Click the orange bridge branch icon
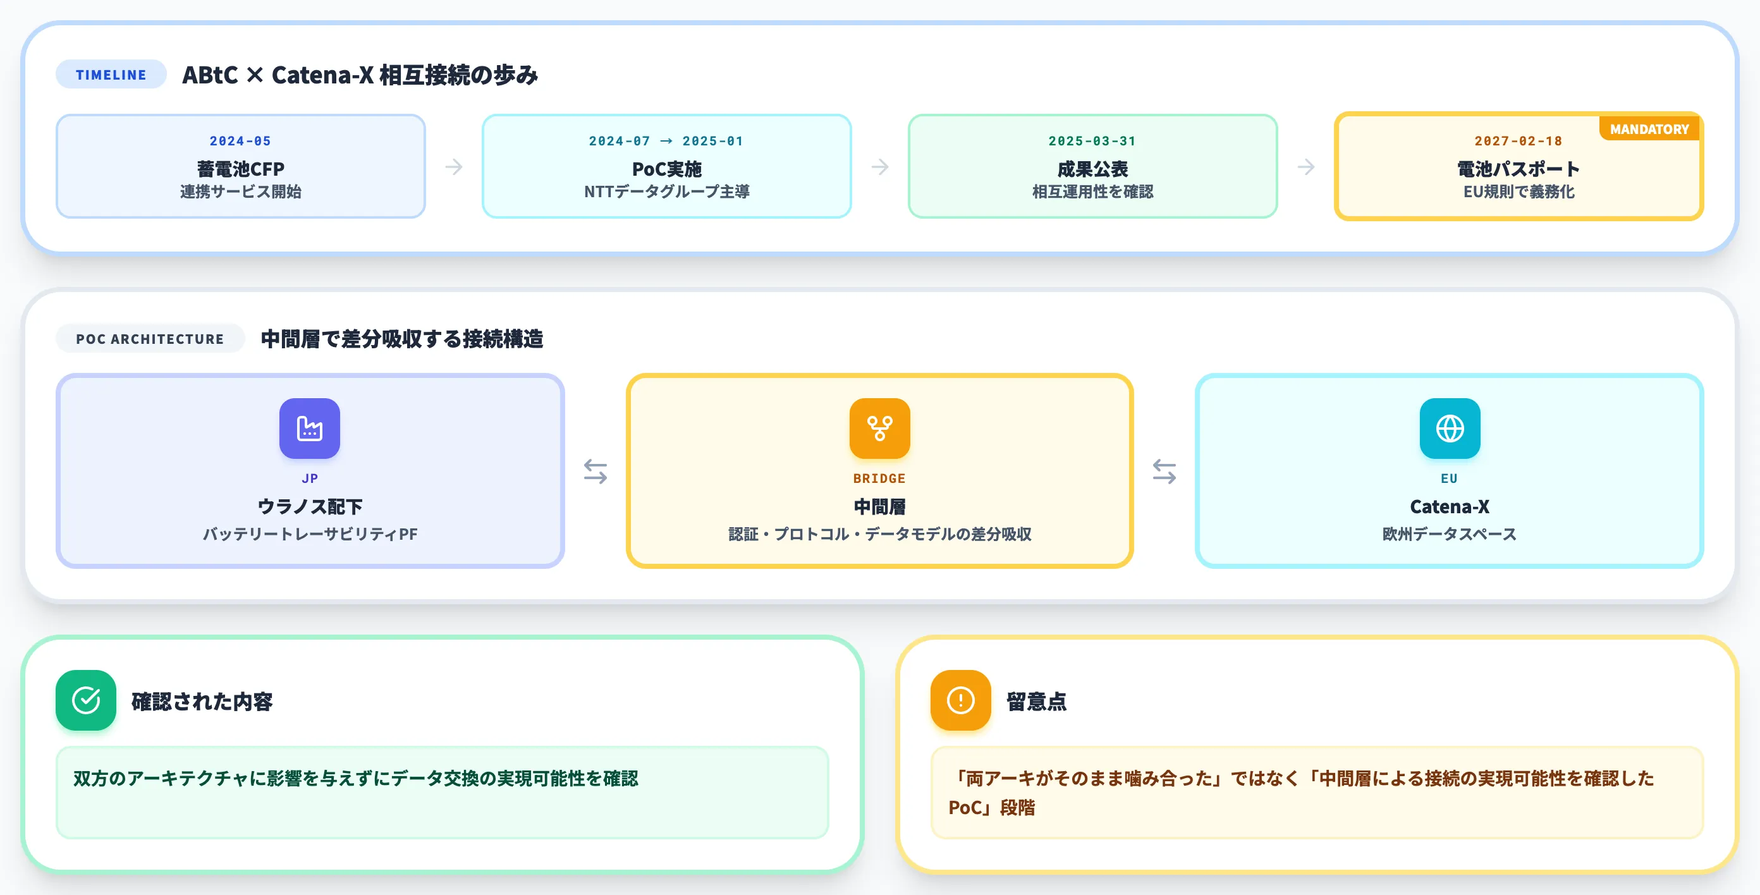This screenshot has width=1760, height=895. (x=879, y=429)
